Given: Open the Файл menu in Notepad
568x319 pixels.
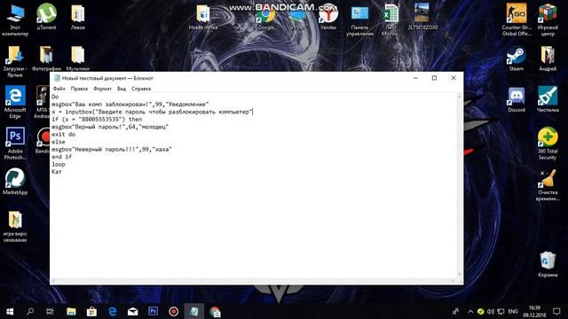Looking at the screenshot, I should (59, 89).
